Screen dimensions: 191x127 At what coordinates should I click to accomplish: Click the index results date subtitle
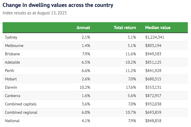pyautogui.click(x=35, y=13)
